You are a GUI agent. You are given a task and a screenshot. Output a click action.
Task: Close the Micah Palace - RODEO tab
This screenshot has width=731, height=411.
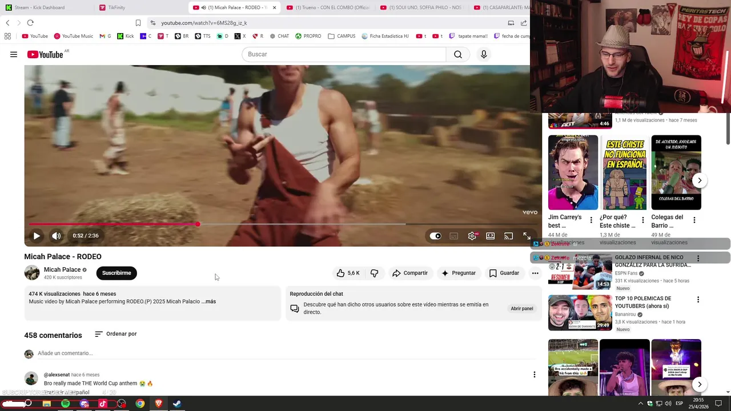274,7
